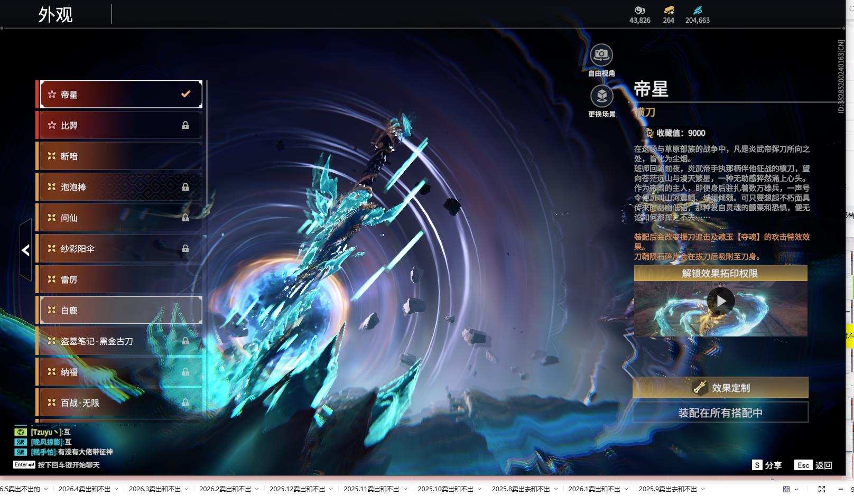This screenshot has width=854, height=496.
Task: Click the 解锁效果拓印权限 banner button
Action: tap(720, 273)
